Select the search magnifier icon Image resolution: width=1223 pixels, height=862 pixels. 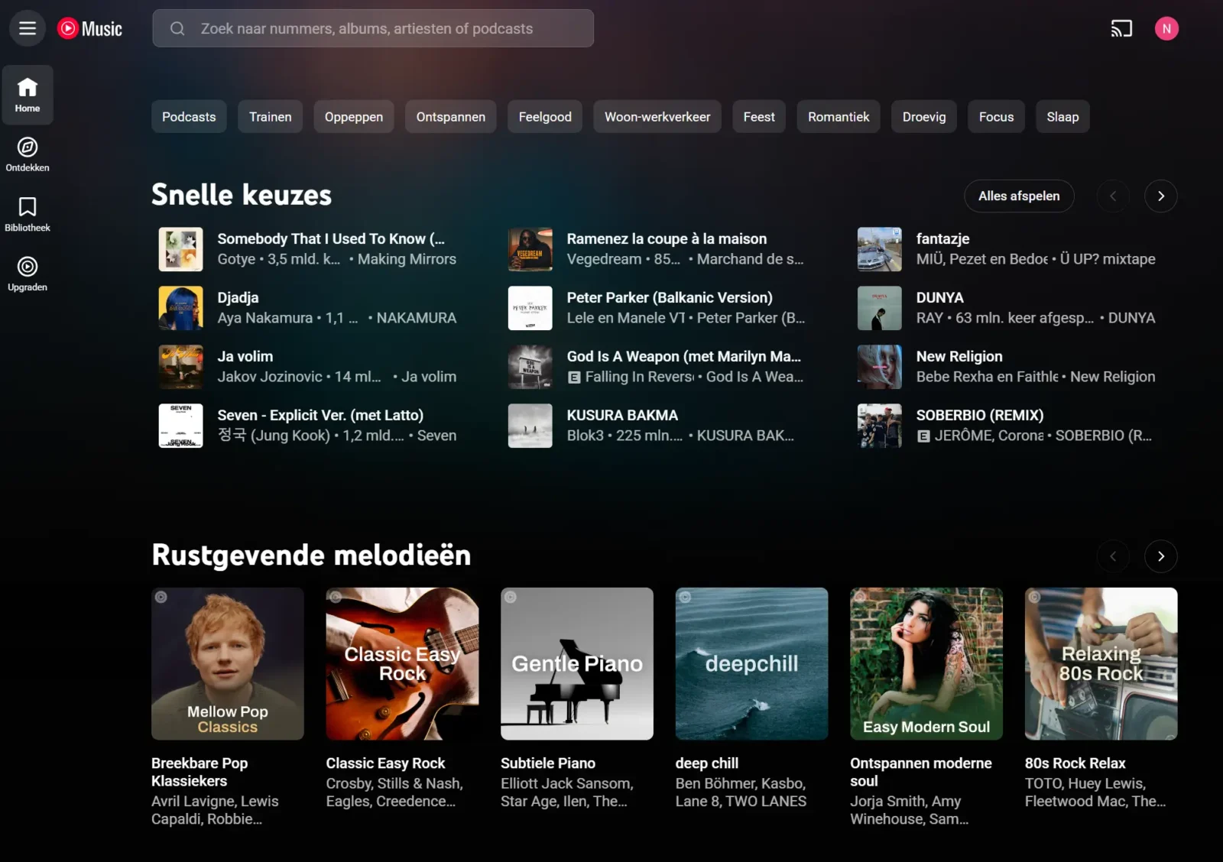[x=177, y=28]
